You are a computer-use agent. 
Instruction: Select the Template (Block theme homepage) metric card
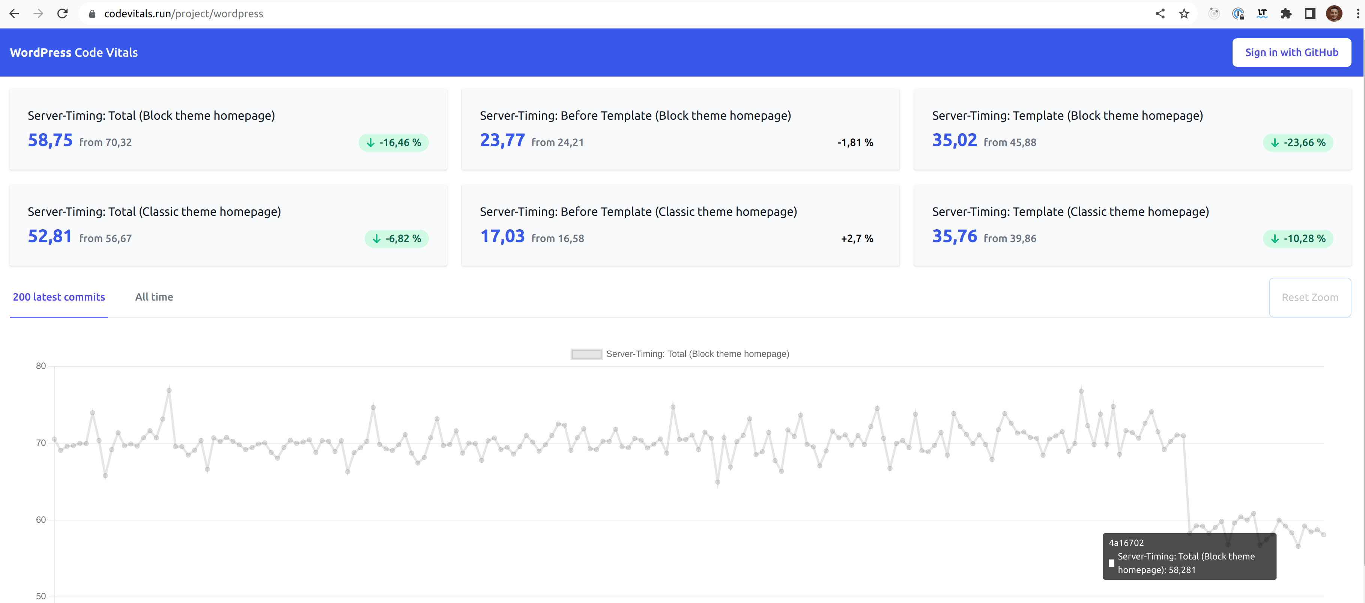[1132, 129]
